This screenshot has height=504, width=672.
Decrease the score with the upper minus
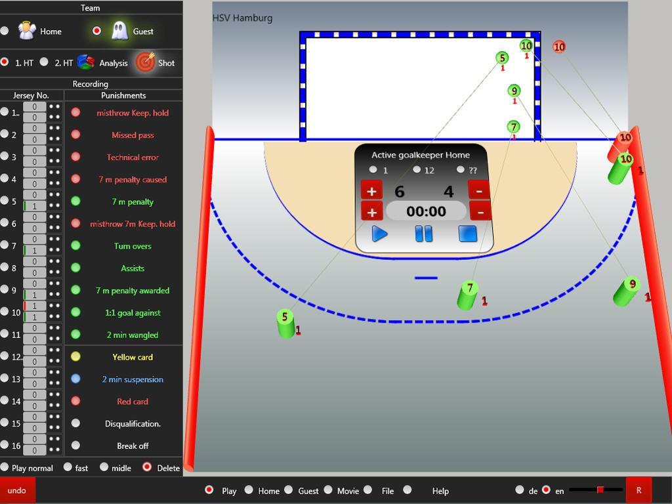click(x=479, y=191)
